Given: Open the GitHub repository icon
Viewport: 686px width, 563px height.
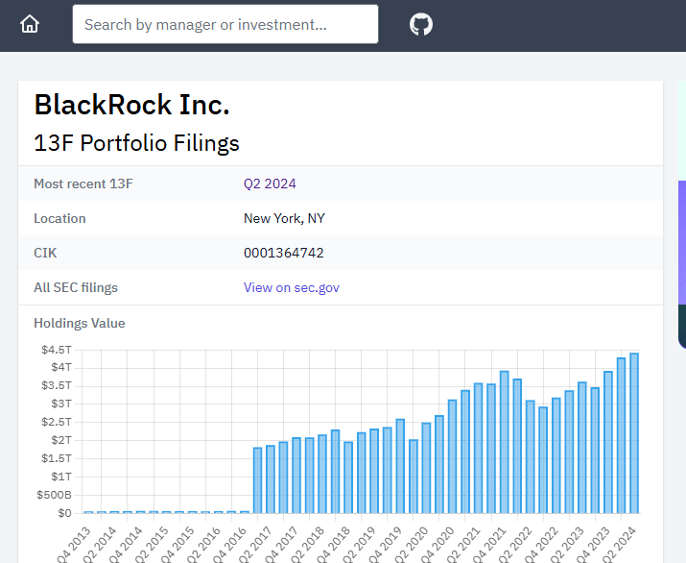Looking at the screenshot, I should point(421,24).
